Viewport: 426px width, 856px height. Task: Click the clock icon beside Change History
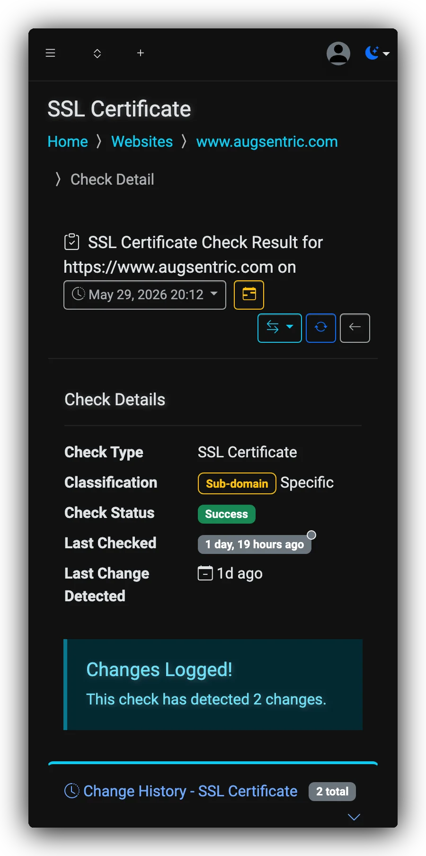pos(72,791)
